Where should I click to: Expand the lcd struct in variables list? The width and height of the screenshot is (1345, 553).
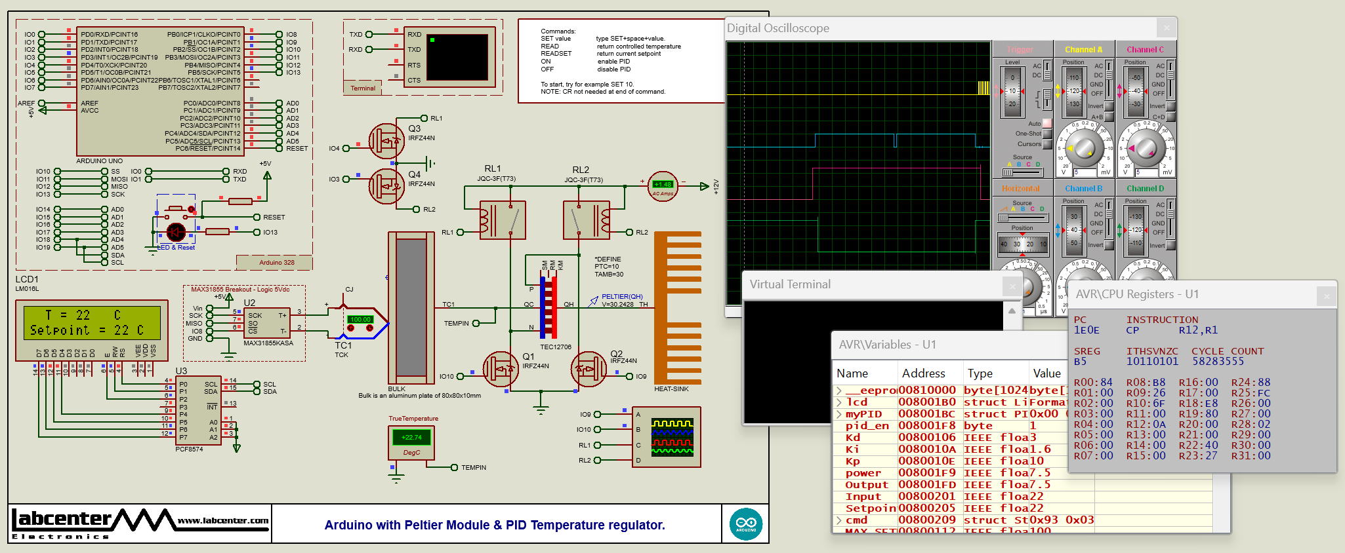[x=839, y=402]
